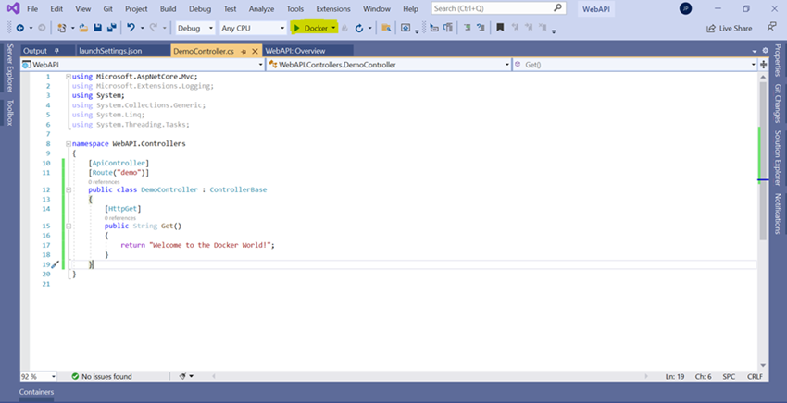
Task: Collapse the namespace WebAPI.Controllers block
Action: pyautogui.click(x=68, y=144)
